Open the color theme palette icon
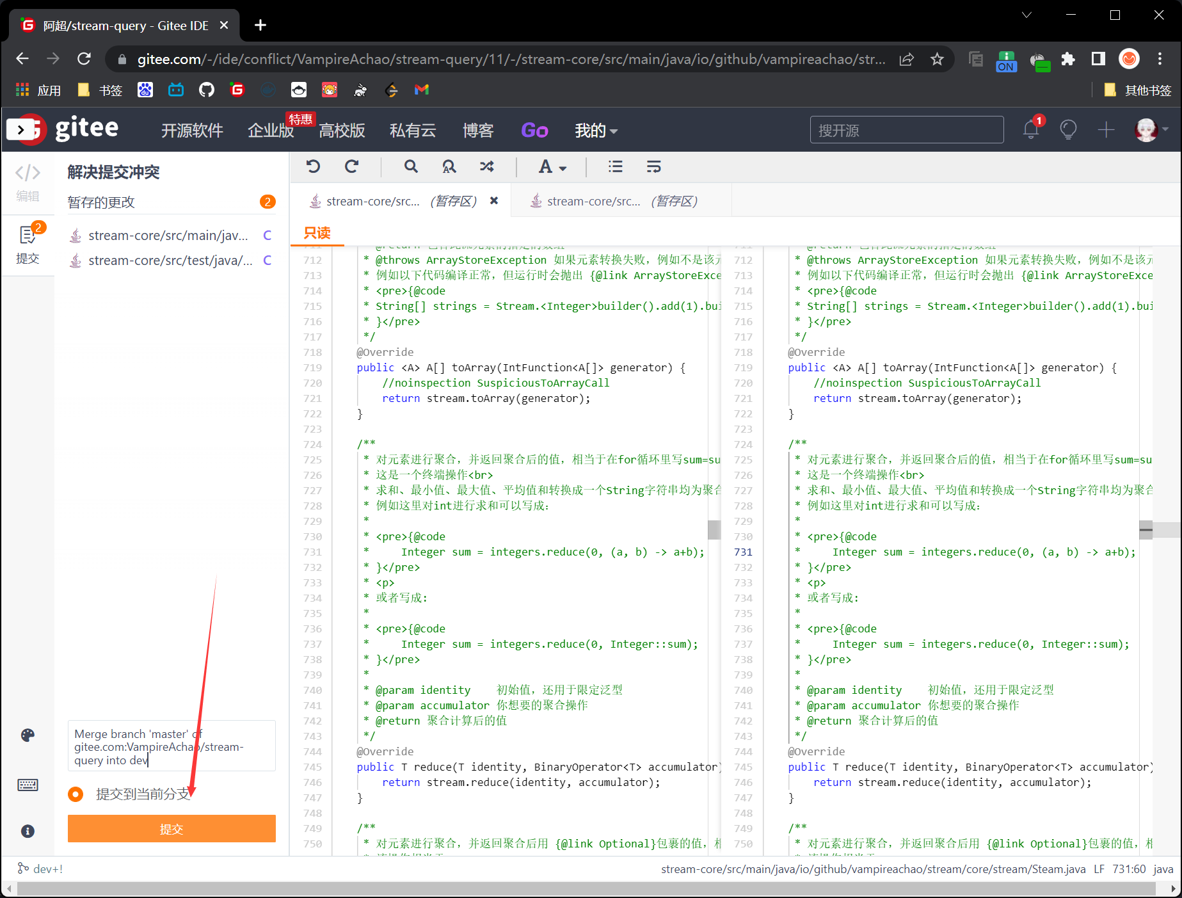The image size is (1182, 898). coord(28,735)
